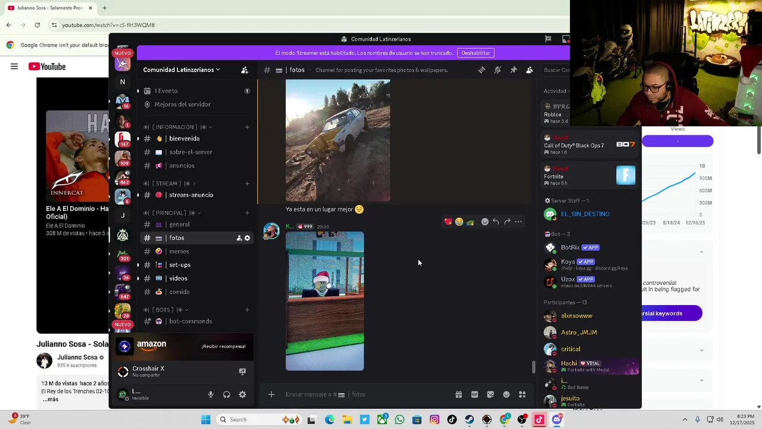Open the emoji picker in message bar
Viewport: 762px width, 429px height.
(x=507, y=394)
